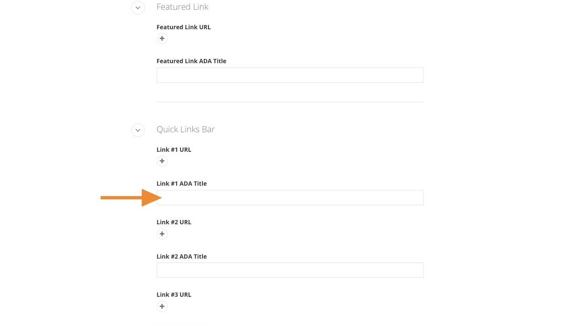Select the Link #2 ADA Title text box
The width and height of the screenshot is (583, 326).
pyautogui.click(x=290, y=270)
